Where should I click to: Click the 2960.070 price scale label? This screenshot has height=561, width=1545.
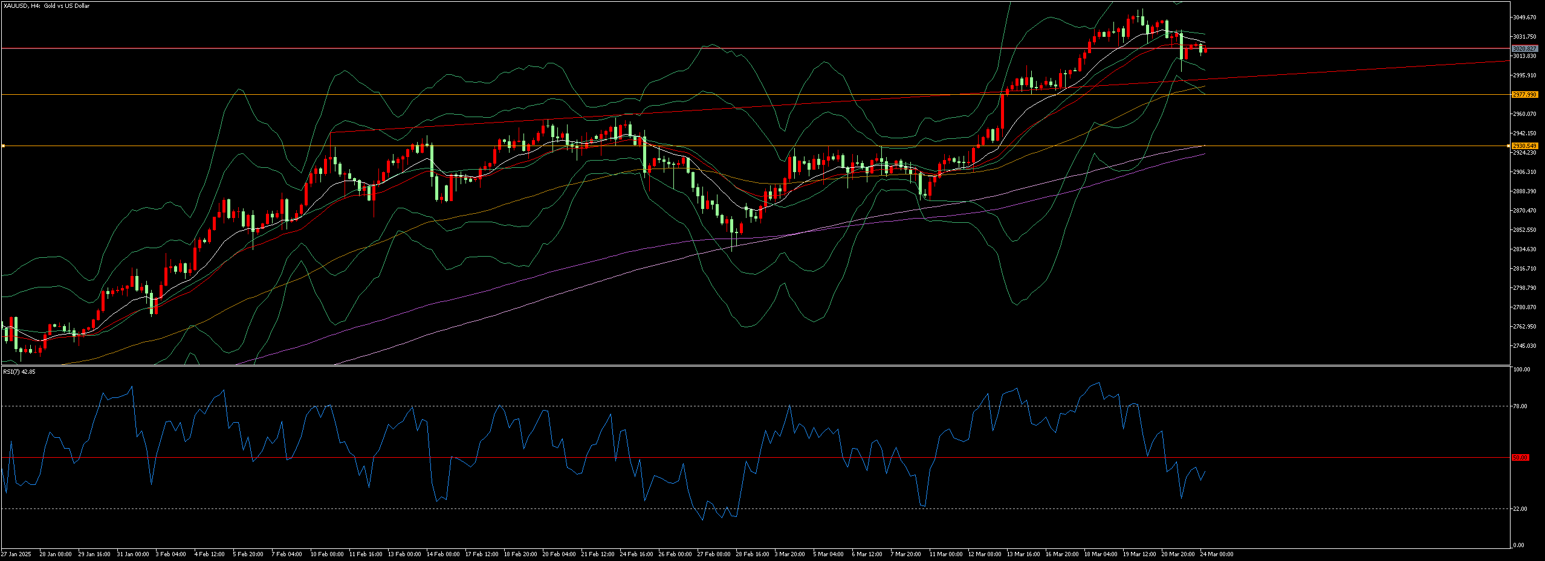click(1524, 114)
